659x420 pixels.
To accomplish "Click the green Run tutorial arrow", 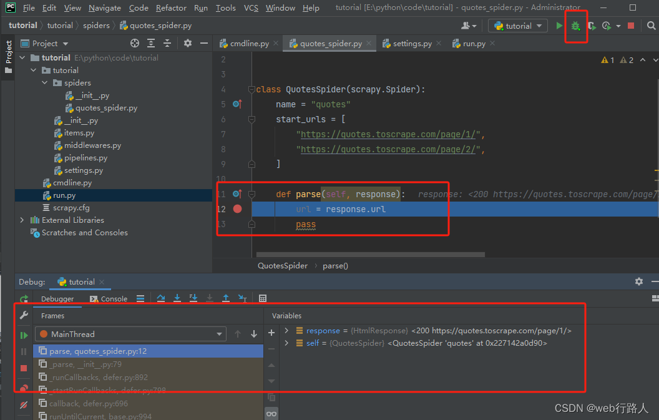I will click(559, 26).
